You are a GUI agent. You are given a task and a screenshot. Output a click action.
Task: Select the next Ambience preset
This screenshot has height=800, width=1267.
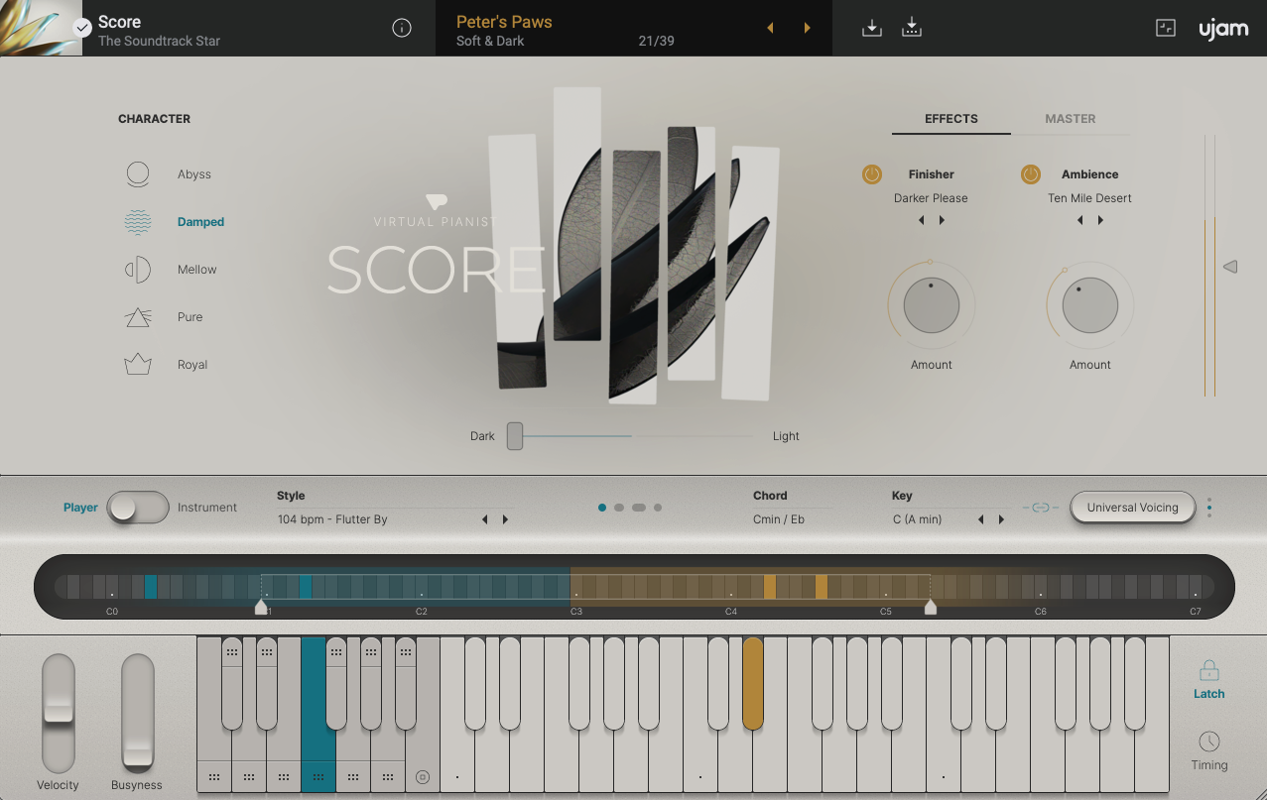(1100, 220)
